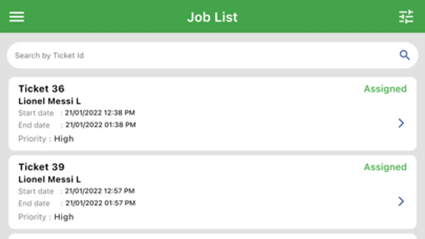
Task: Expand Ticket 39 details chevron
Action: [x=401, y=201]
